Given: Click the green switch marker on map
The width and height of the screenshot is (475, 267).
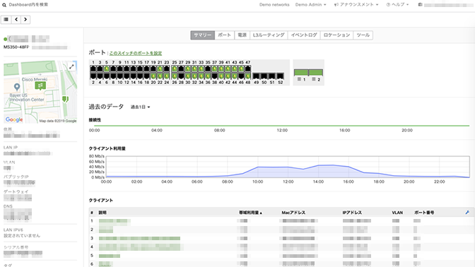Looking at the screenshot, I should coord(40,86).
